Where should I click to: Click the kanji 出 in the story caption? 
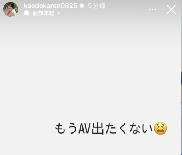tap(98, 129)
